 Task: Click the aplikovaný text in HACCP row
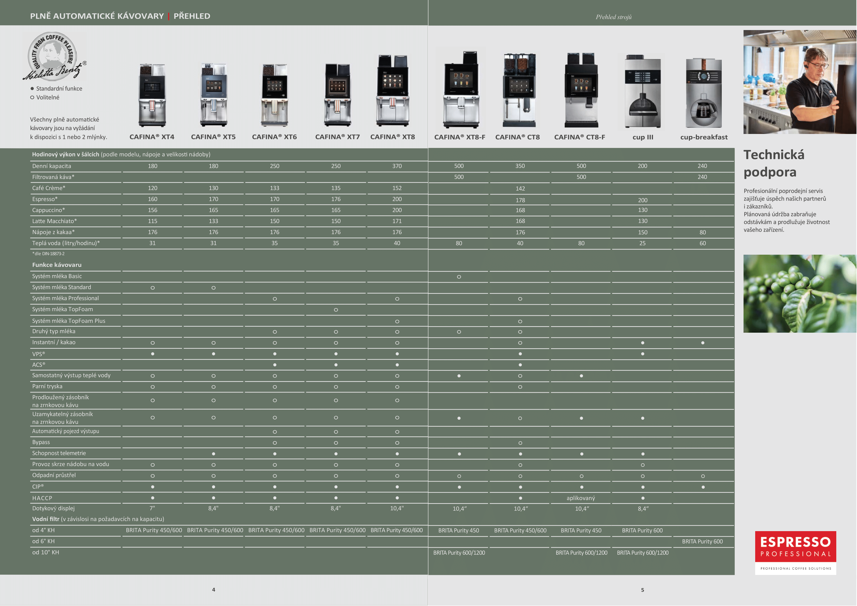click(581, 498)
